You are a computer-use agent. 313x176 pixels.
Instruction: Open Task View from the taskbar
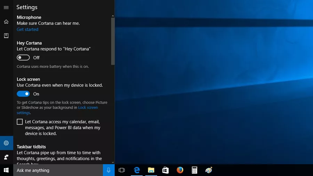(x=122, y=170)
